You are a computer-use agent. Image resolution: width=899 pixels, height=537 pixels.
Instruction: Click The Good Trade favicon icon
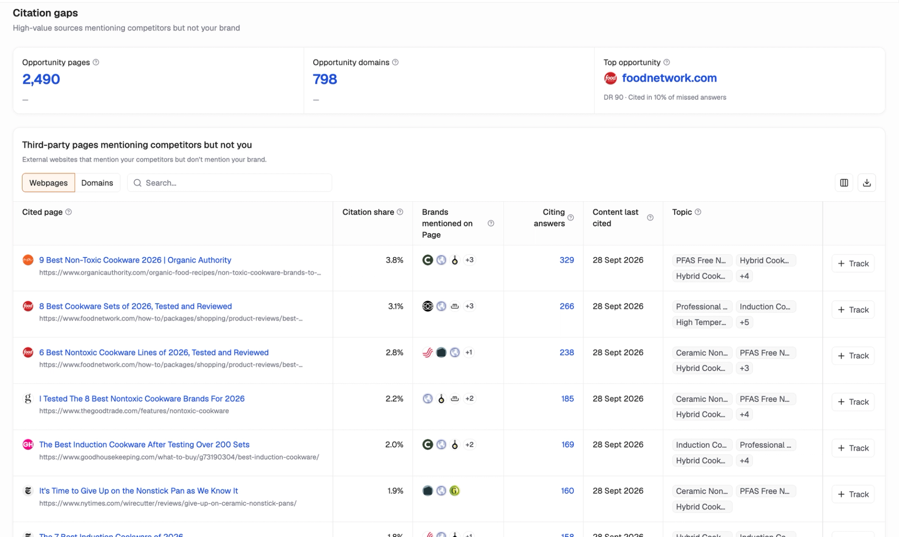[28, 398]
